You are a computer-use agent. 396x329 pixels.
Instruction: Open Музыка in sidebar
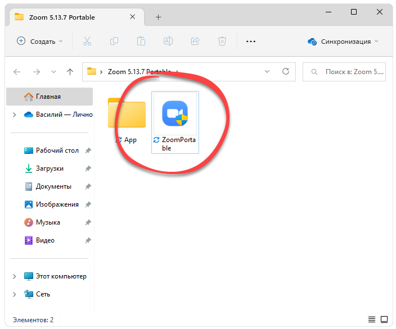coord(42,222)
